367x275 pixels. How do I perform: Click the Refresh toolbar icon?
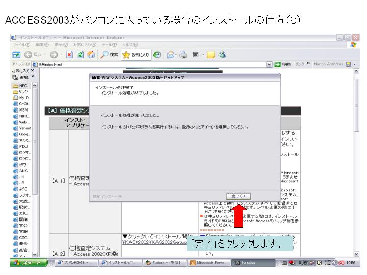coord(81,54)
